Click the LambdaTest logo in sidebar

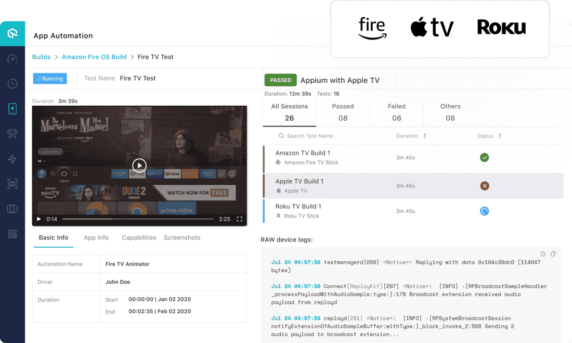tap(12, 34)
